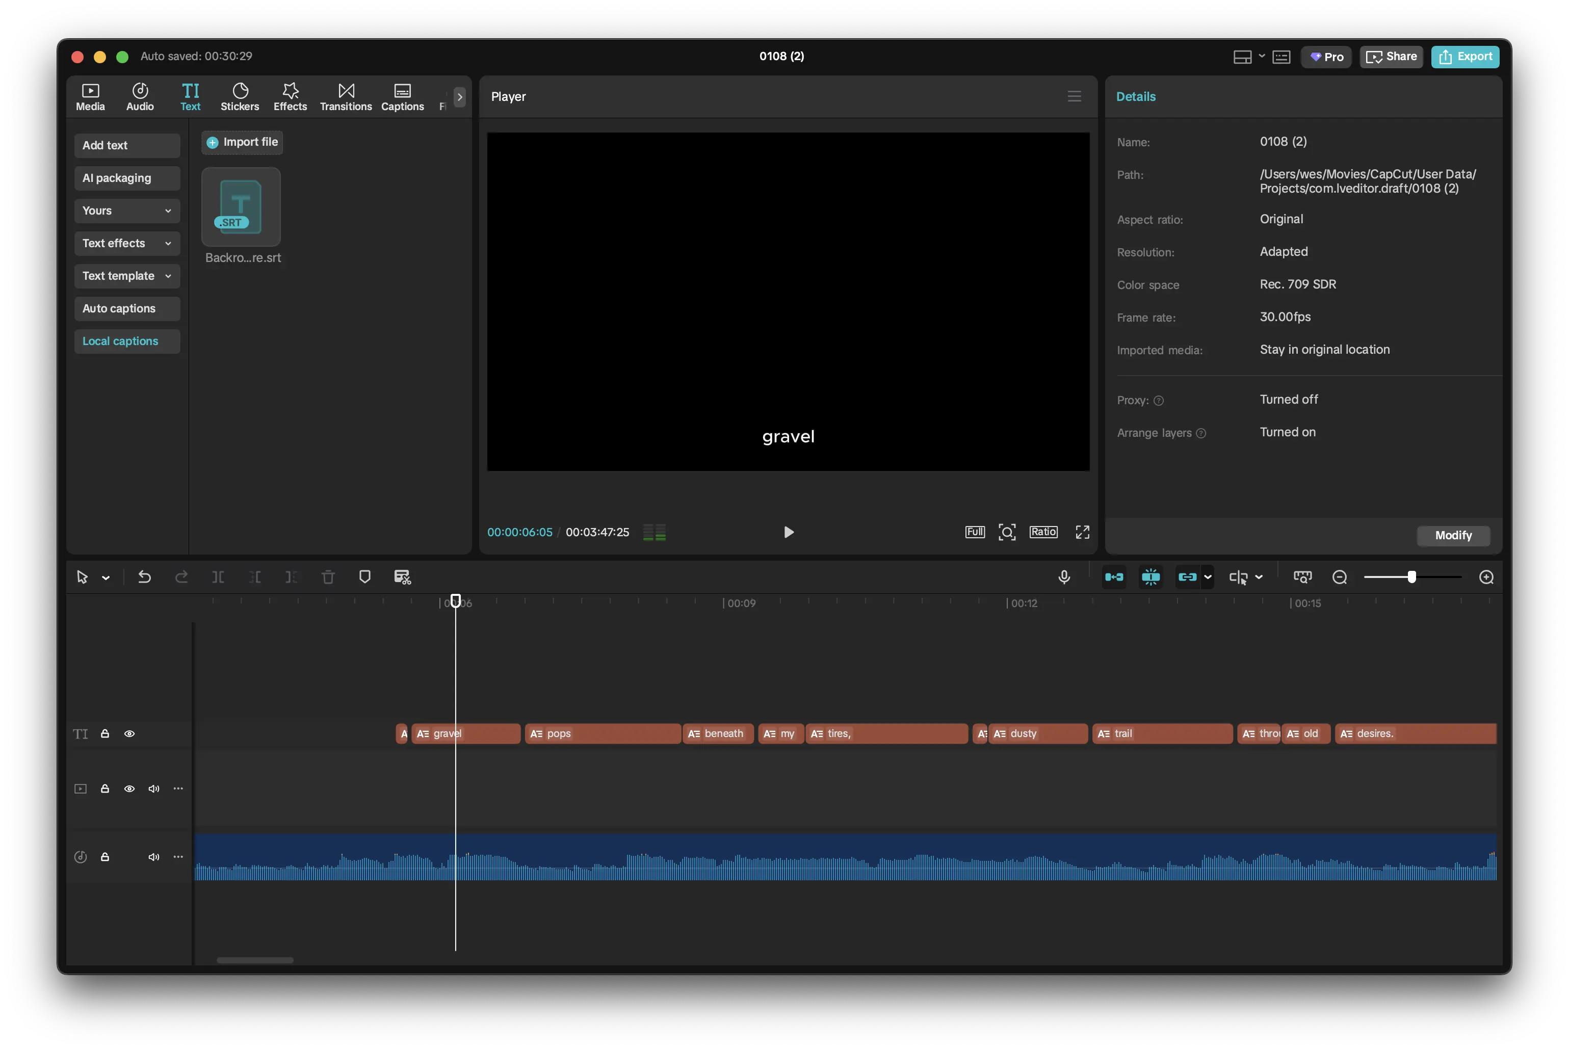
Task: Open the Text panel
Action: pos(191,96)
